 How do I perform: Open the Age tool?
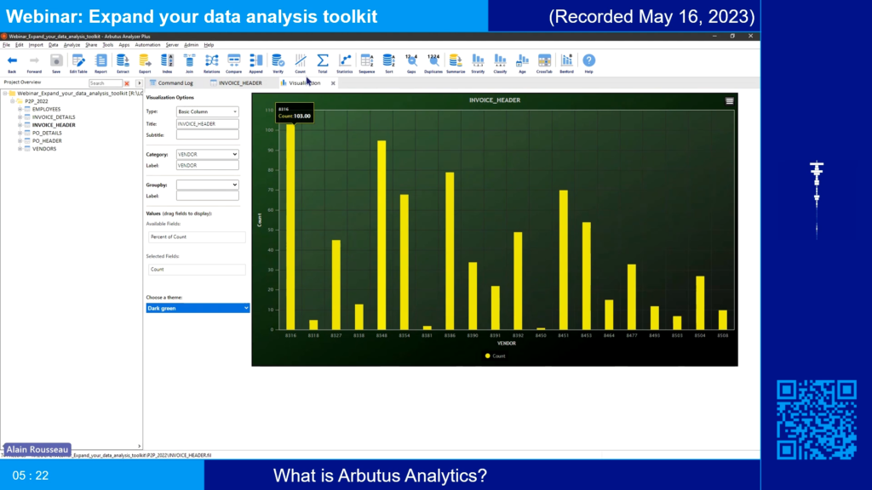(x=522, y=63)
